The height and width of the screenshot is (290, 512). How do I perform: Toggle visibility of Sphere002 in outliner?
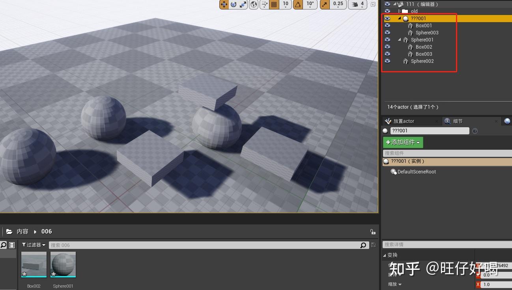pyautogui.click(x=387, y=60)
